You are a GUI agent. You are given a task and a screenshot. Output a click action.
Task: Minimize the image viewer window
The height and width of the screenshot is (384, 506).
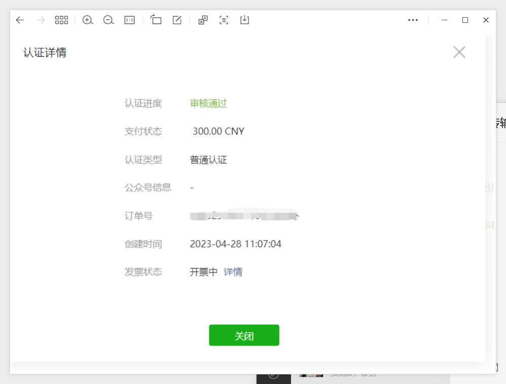pos(444,20)
